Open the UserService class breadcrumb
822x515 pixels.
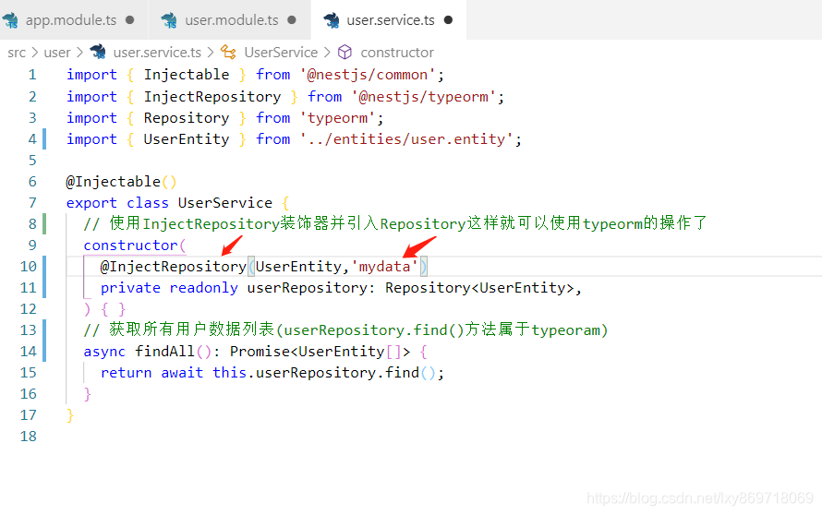click(281, 53)
